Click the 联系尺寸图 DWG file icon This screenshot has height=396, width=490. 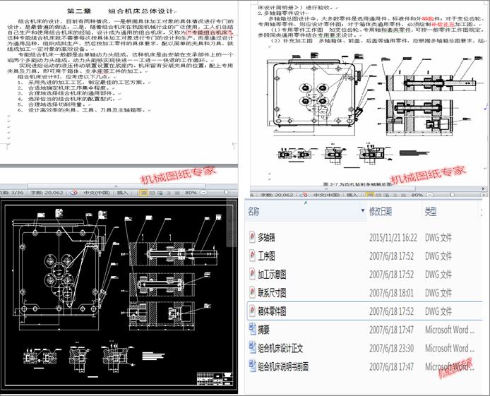tap(252, 293)
